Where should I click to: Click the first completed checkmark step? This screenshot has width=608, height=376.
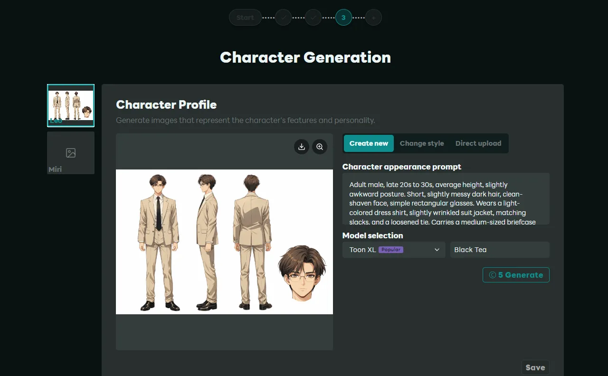tap(284, 18)
